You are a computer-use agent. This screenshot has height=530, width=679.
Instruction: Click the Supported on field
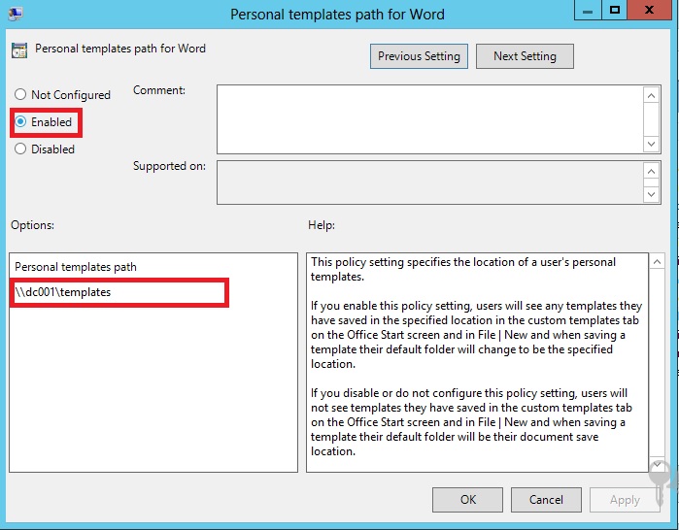[x=430, y=182]
